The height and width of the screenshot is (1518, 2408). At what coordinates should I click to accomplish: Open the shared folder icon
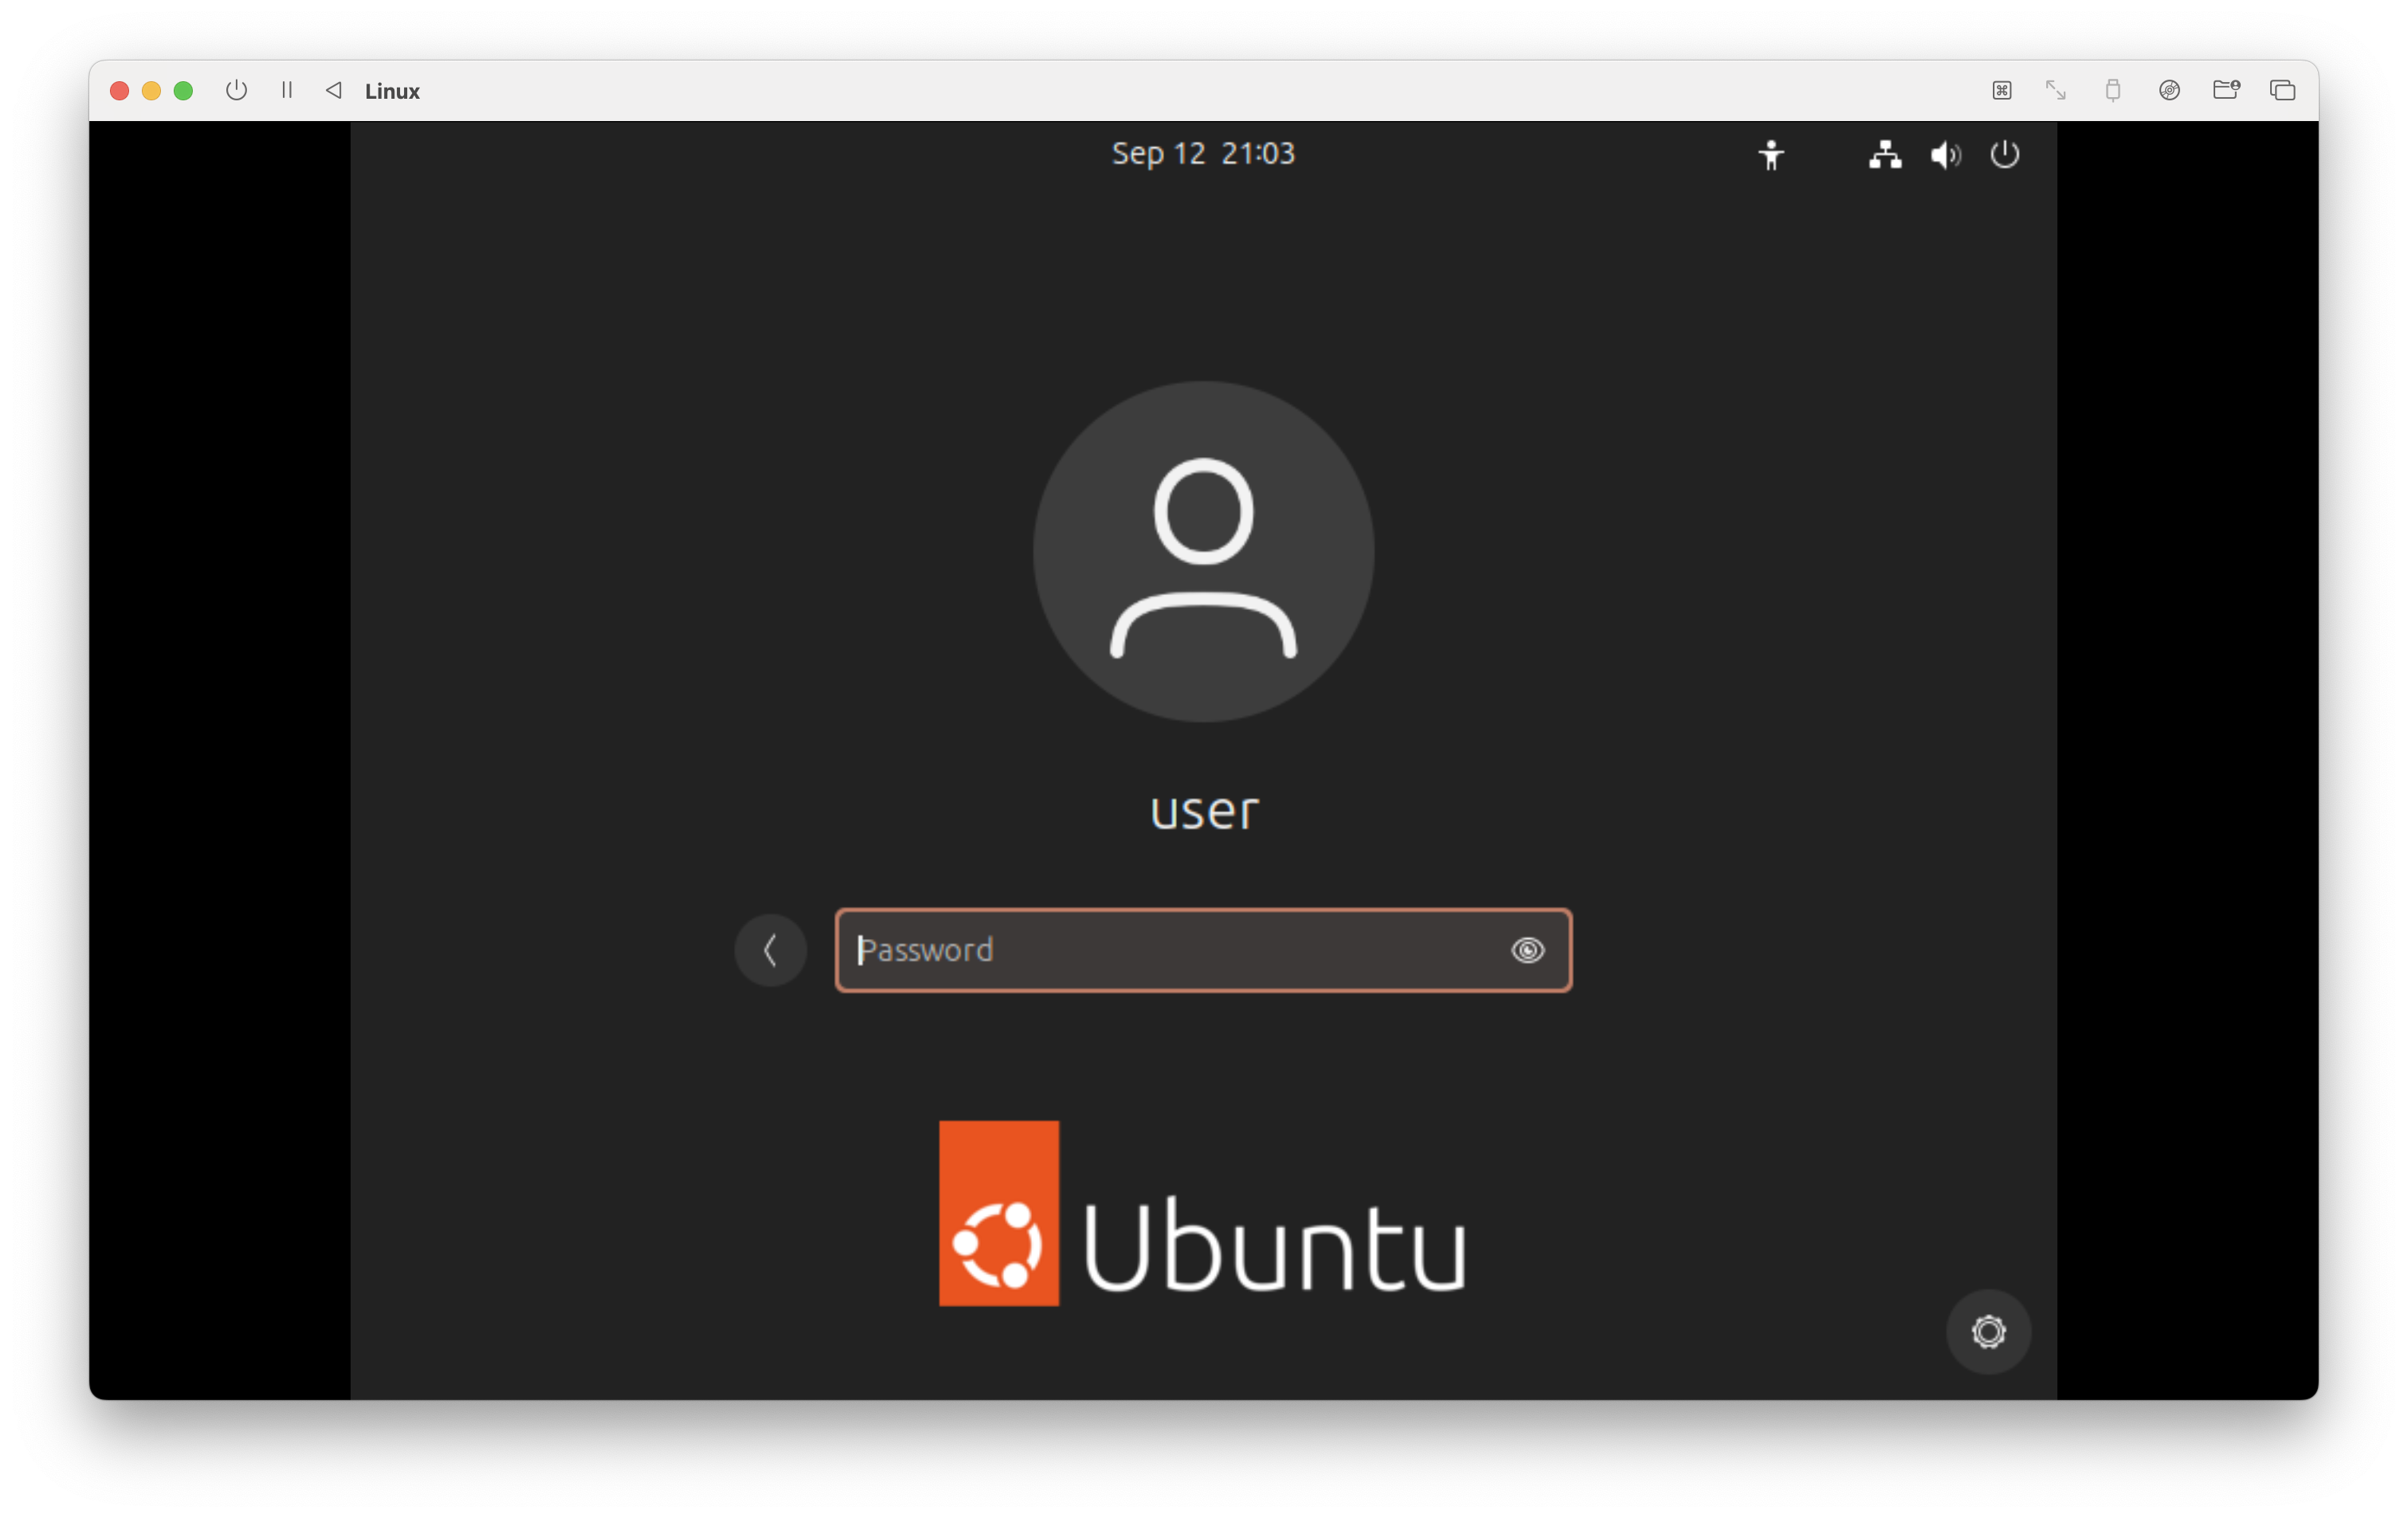(x=2226, y=90)
